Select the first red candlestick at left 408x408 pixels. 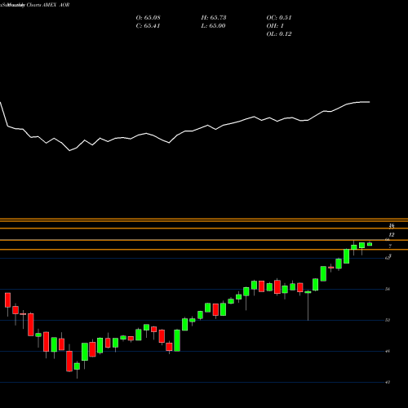point(7,300)
